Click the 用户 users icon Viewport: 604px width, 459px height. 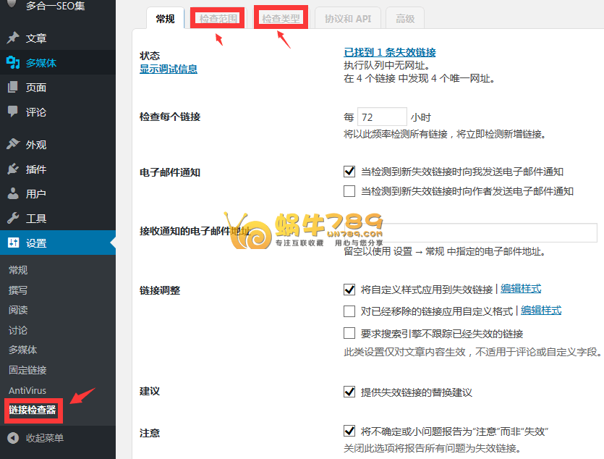tap(13, 194)
